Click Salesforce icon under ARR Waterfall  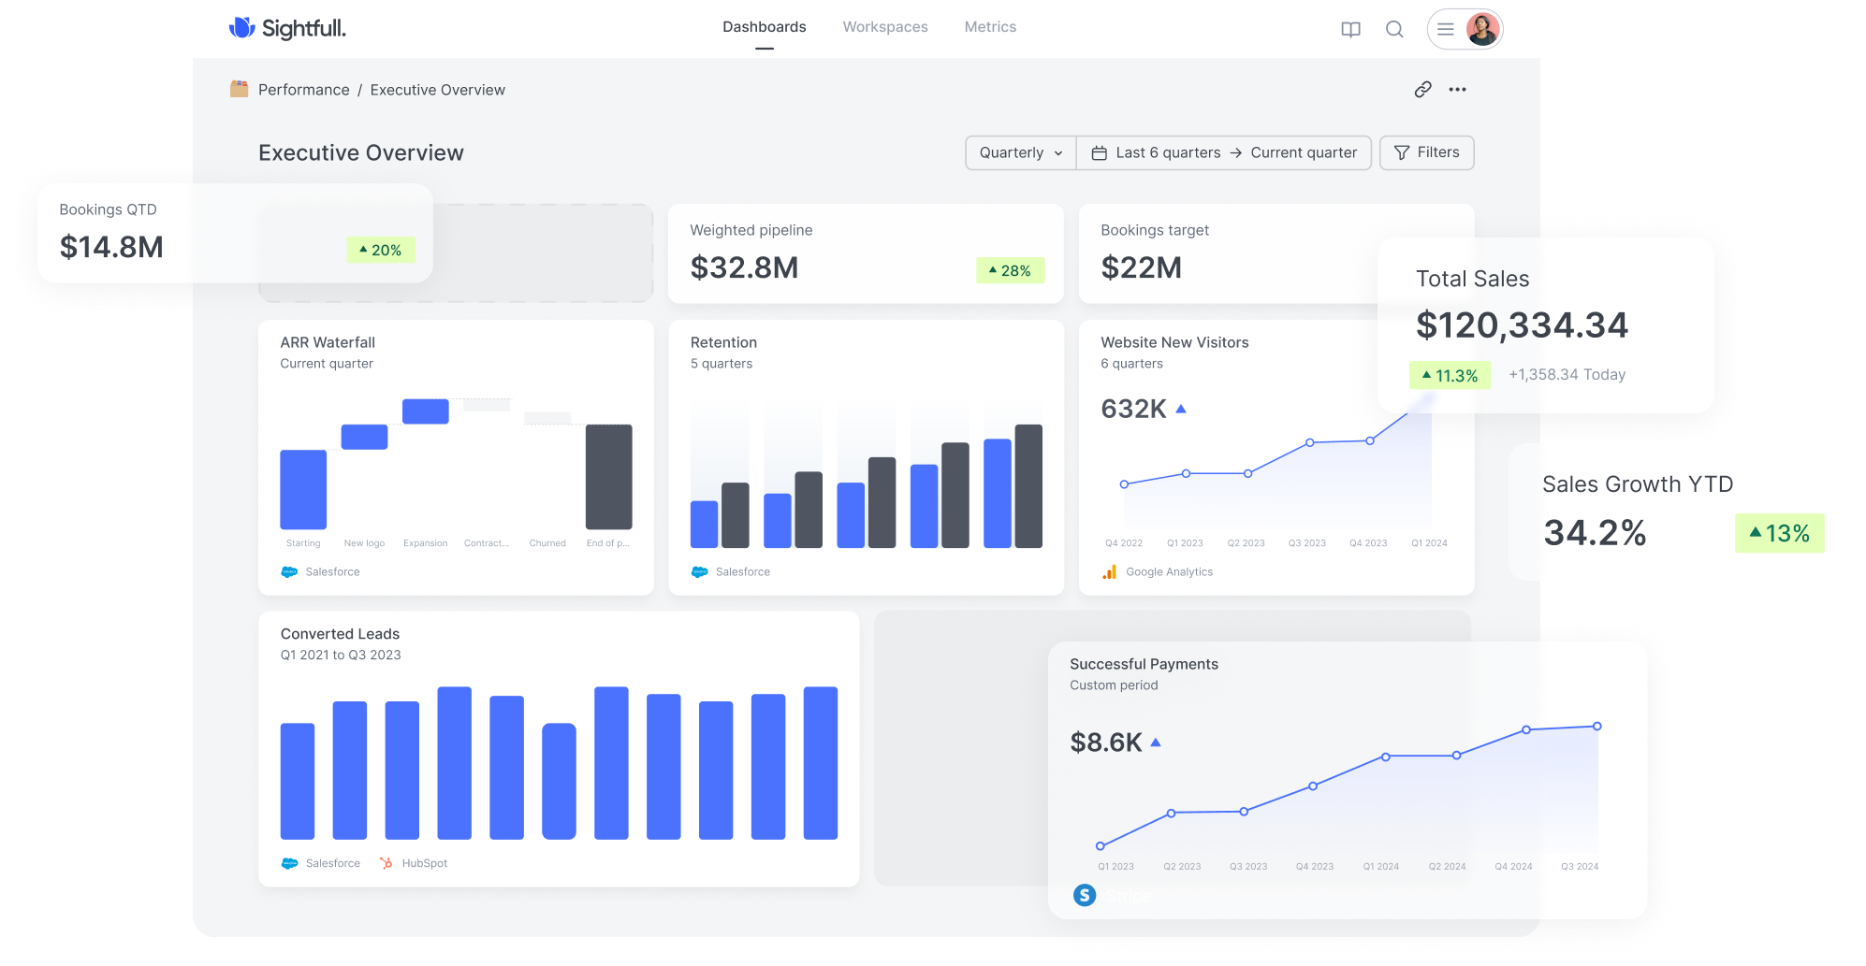point(289,571)
